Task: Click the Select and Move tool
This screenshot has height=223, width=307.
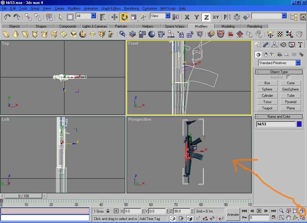Action: click(115, 17)
